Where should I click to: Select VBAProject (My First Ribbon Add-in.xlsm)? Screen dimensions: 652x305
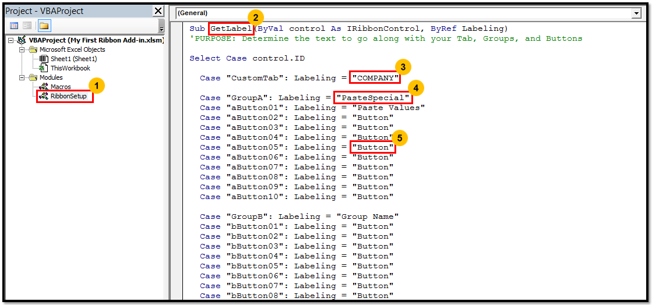[x=97, y=40]
